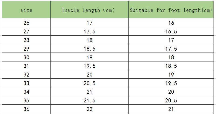Click insole length 18.5 cell

(89, 49)
